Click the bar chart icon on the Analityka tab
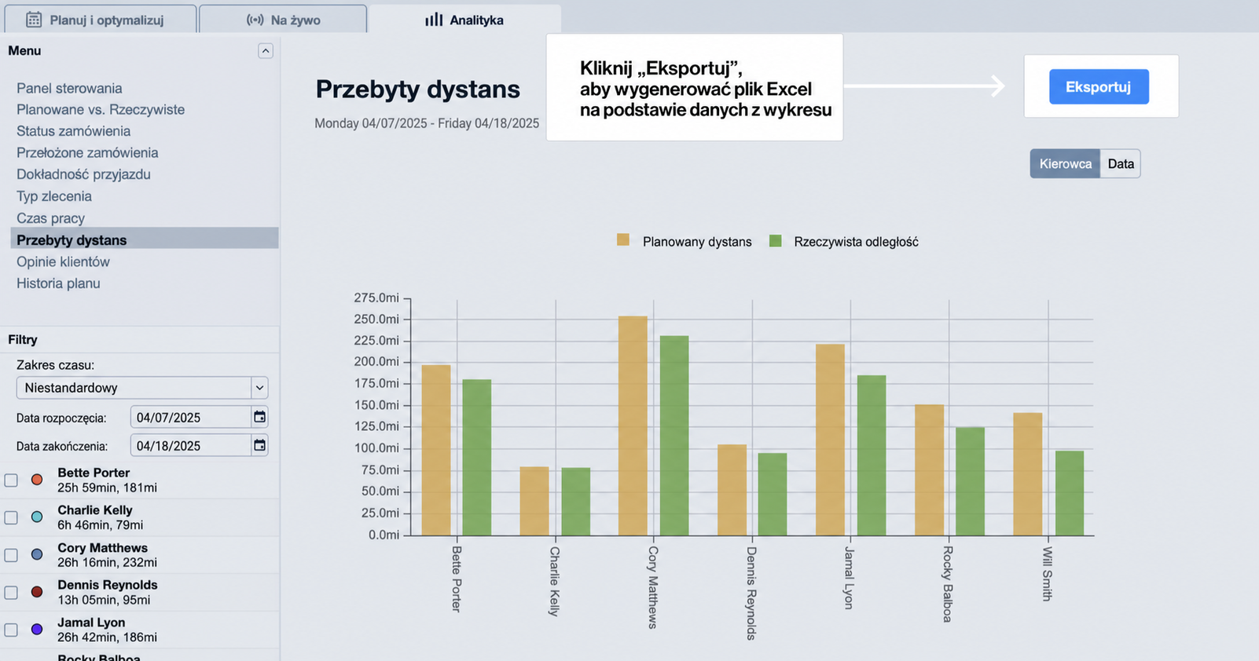Image resolution: width=1259 pixels, height=661 pixels. pyautogui.click(x=434, y=20)
